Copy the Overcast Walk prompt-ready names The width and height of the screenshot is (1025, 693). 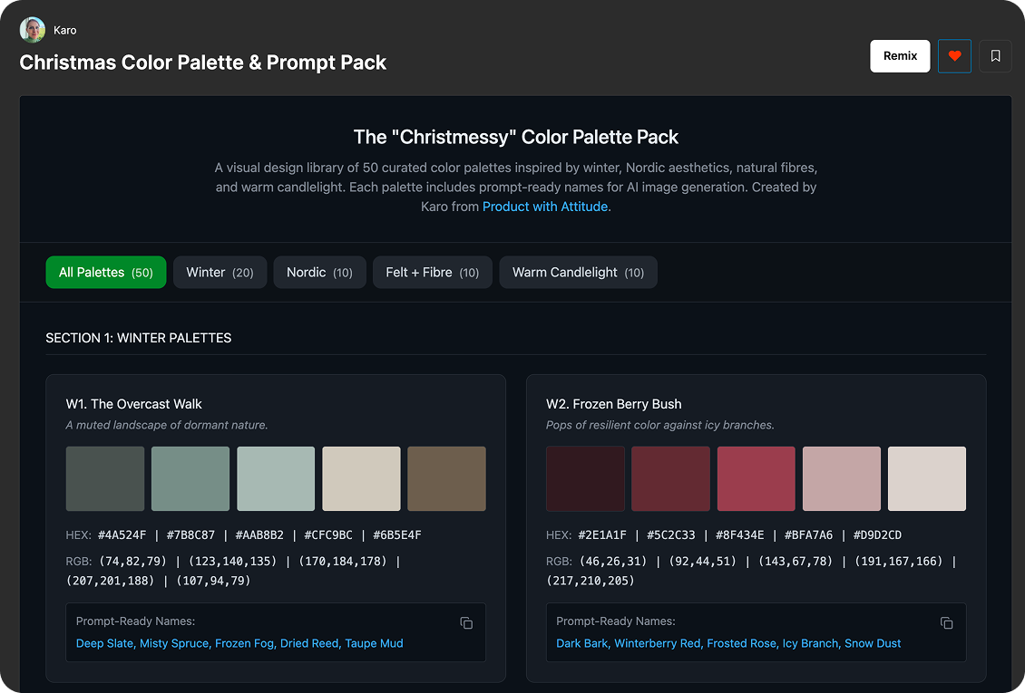[x=466, y=623]
